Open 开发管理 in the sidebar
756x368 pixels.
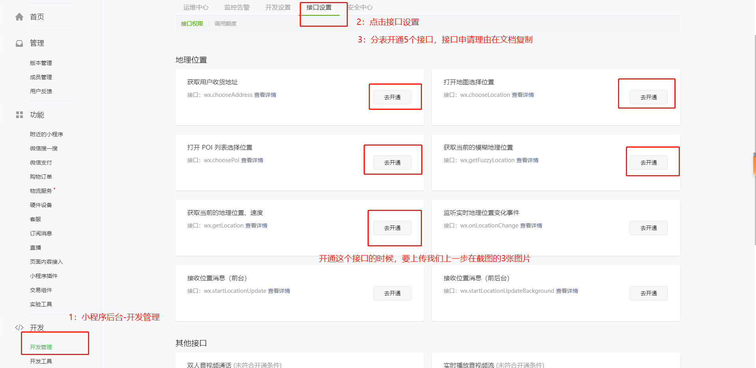click(x=41, y=347)
